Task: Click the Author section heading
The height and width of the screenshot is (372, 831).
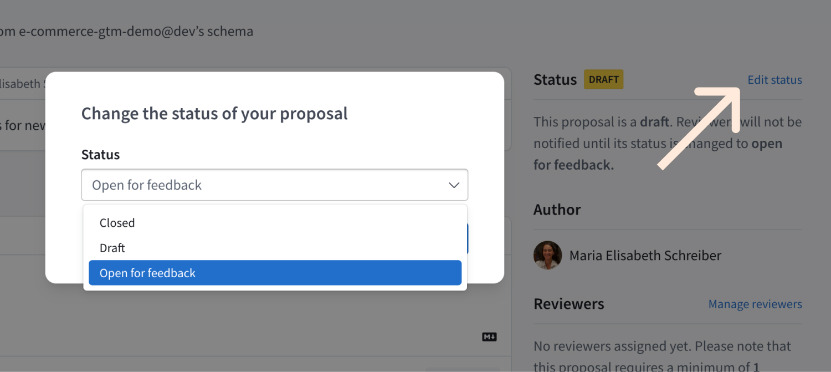Action: pyautogui.click(x=557, y=210)
